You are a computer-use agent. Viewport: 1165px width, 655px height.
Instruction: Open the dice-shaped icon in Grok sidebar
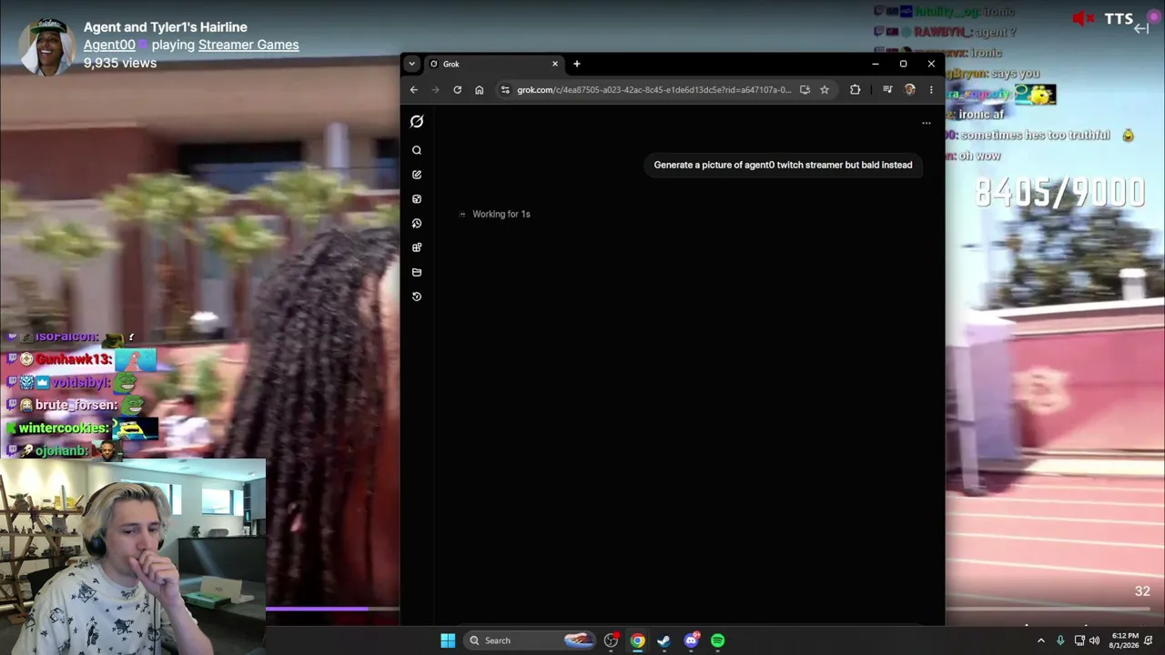tap(417, 199)
